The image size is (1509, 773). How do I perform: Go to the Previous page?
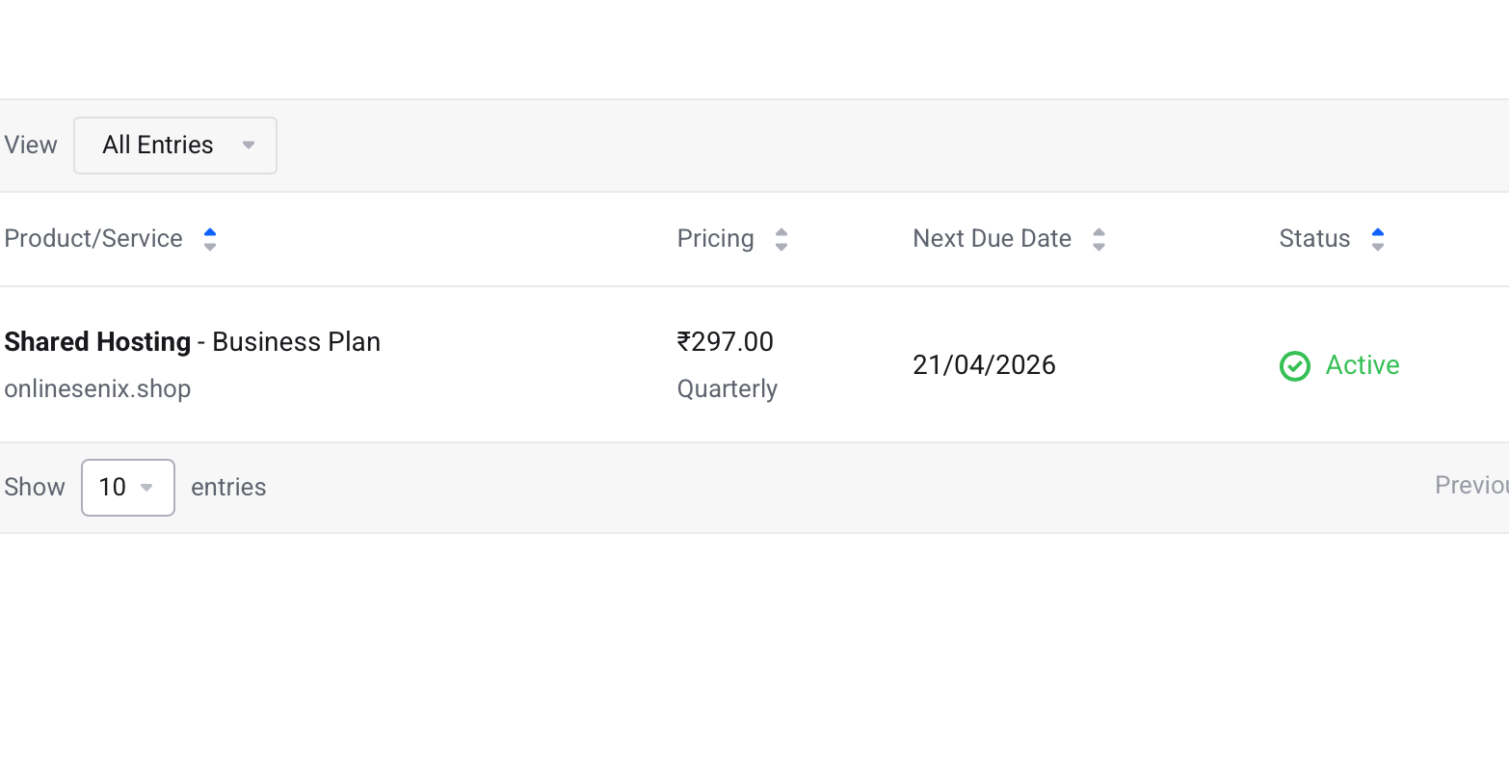[x=1472, y=486]
